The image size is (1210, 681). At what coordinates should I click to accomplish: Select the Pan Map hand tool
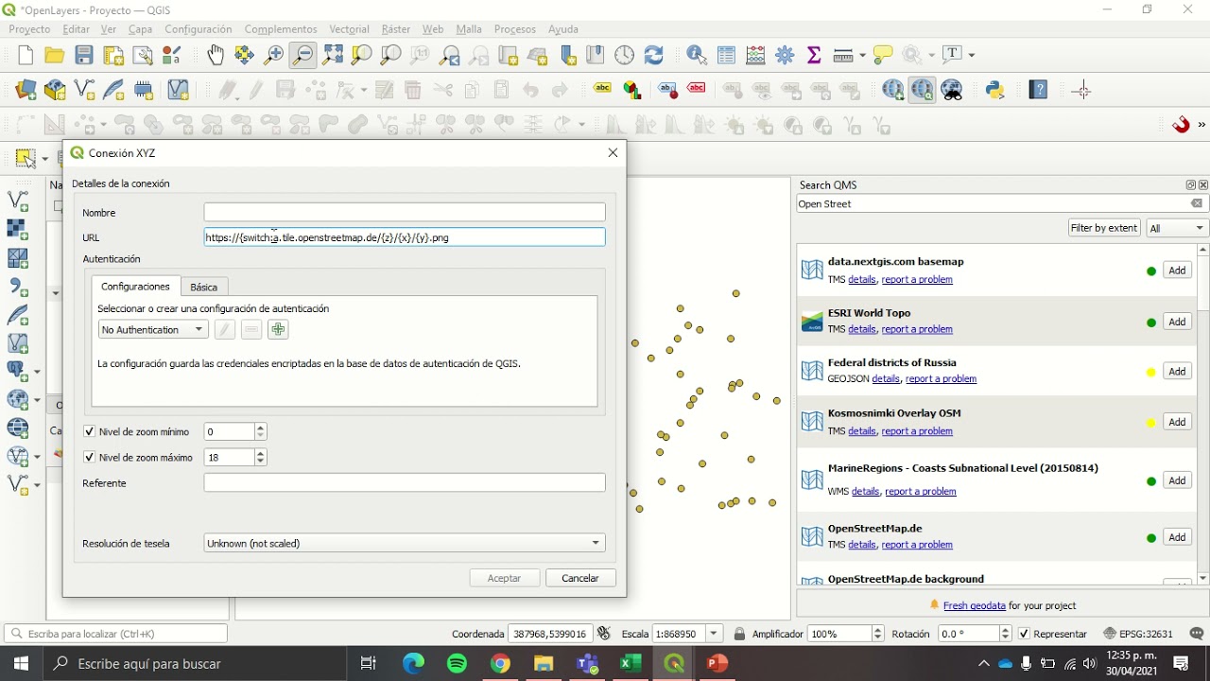pyautogui.click(x=216, y=56)
